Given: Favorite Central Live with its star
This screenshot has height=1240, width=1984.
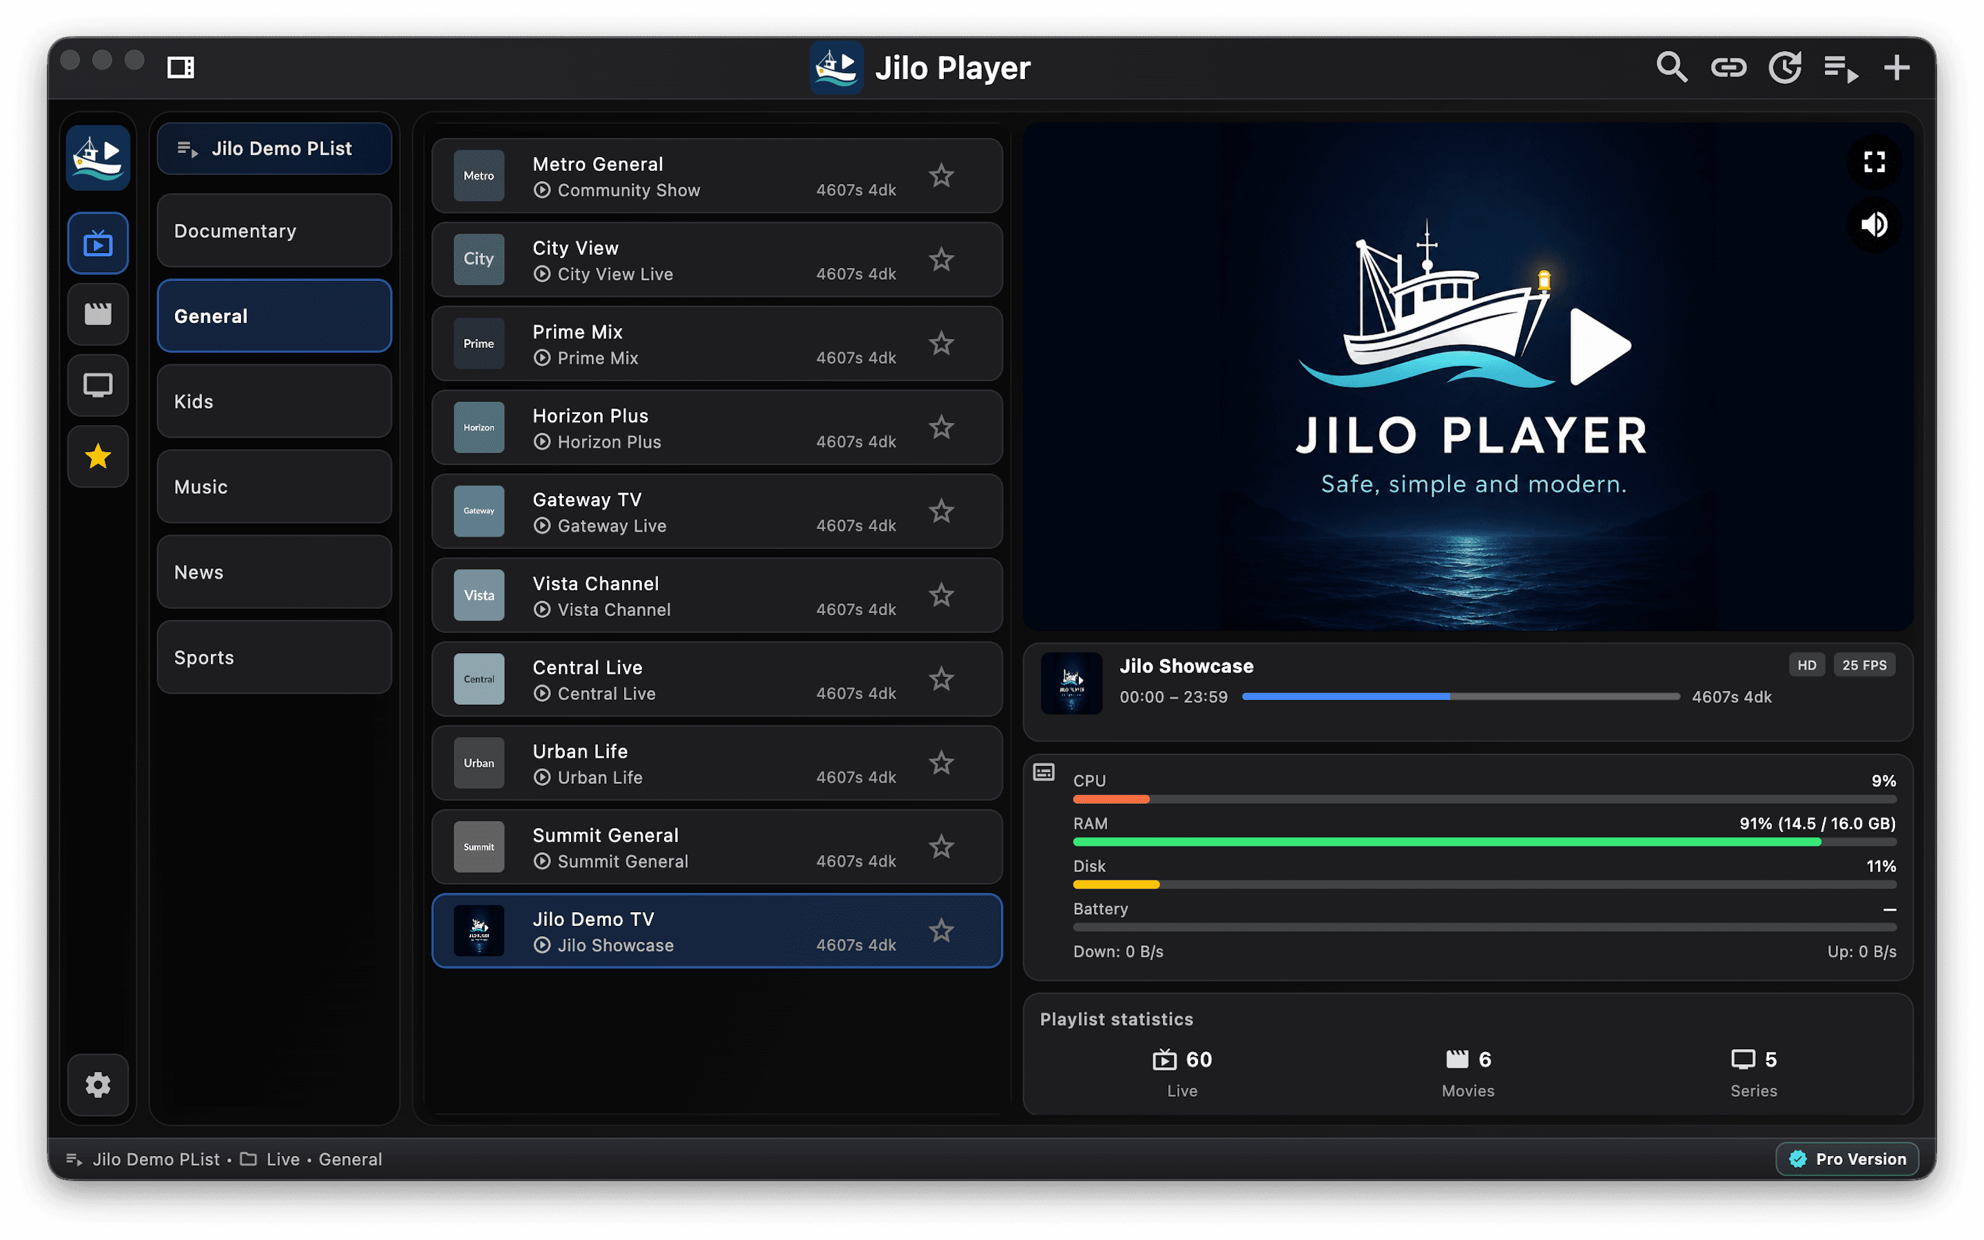Looking at the screenshot, I should 941,679.
